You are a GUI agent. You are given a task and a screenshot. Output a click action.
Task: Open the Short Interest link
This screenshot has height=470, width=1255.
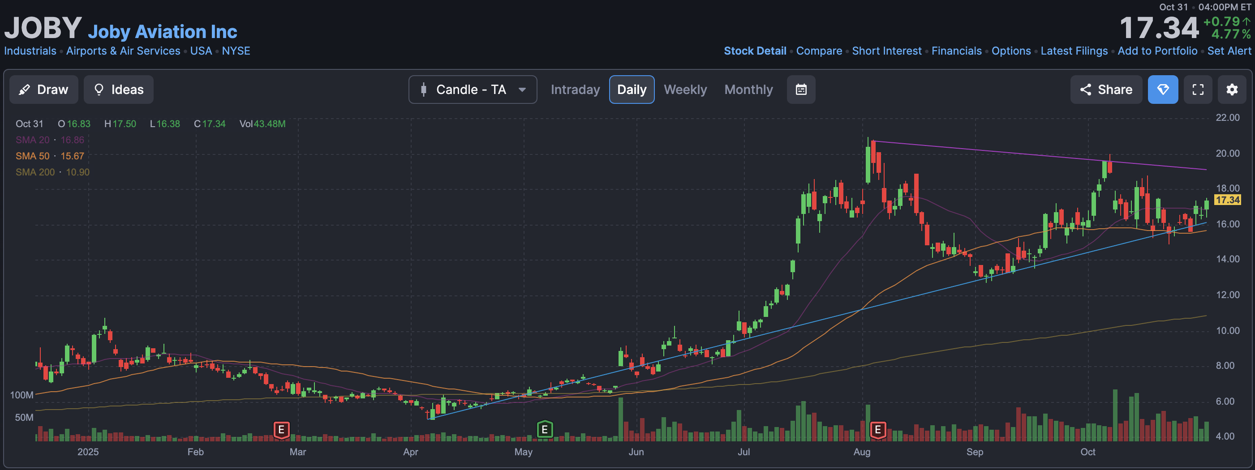coord(887,51)
